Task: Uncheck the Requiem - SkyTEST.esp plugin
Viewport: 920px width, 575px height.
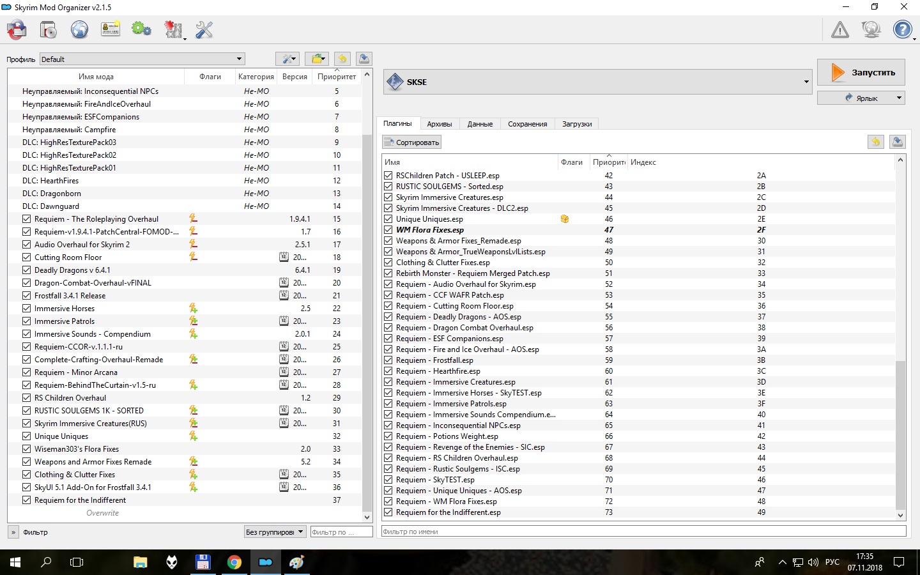Action: (x=388, y=480)
